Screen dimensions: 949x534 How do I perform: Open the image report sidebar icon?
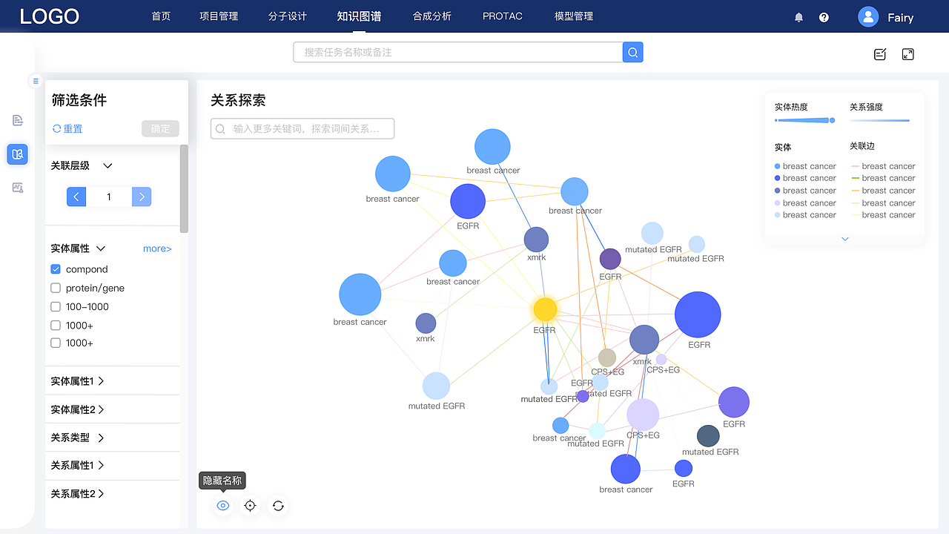(18, 188)
